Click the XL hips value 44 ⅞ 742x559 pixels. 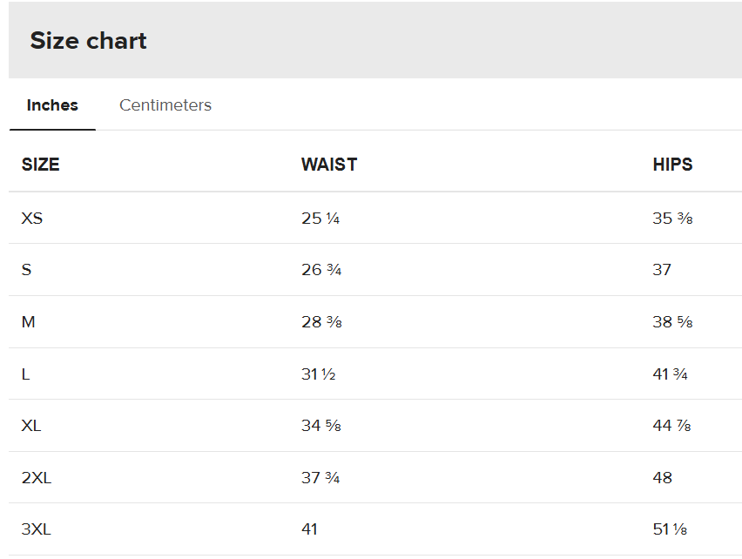671,426
